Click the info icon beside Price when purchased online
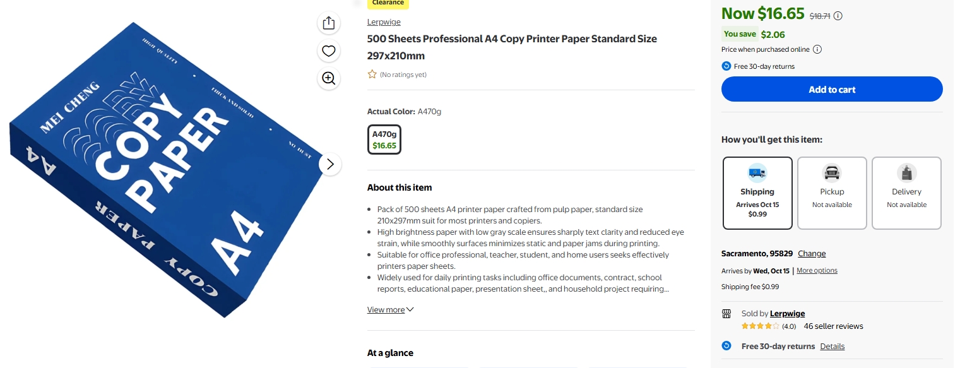Image resolution: width=972 pixels, height=368 pixels. click(817, 49)
